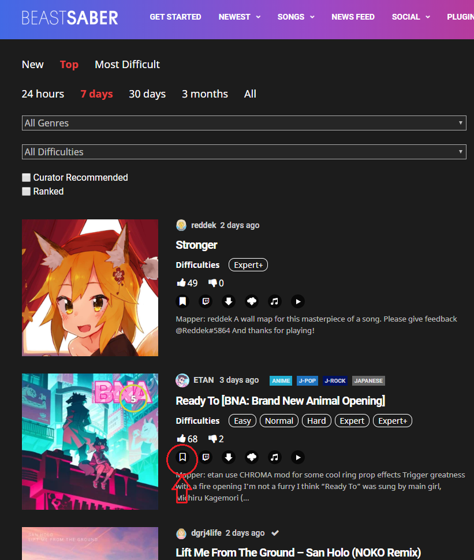Open GET STARTED page

tap(176, 17)
